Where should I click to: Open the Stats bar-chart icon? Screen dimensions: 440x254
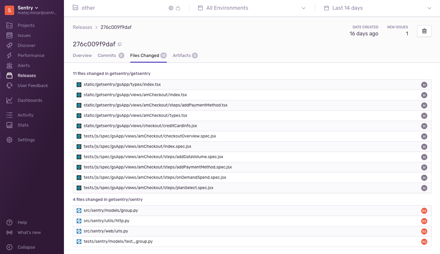[9, 125]
